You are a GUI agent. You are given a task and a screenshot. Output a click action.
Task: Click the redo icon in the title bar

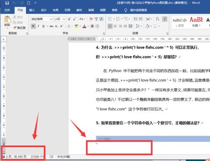(x=22, y=3)
